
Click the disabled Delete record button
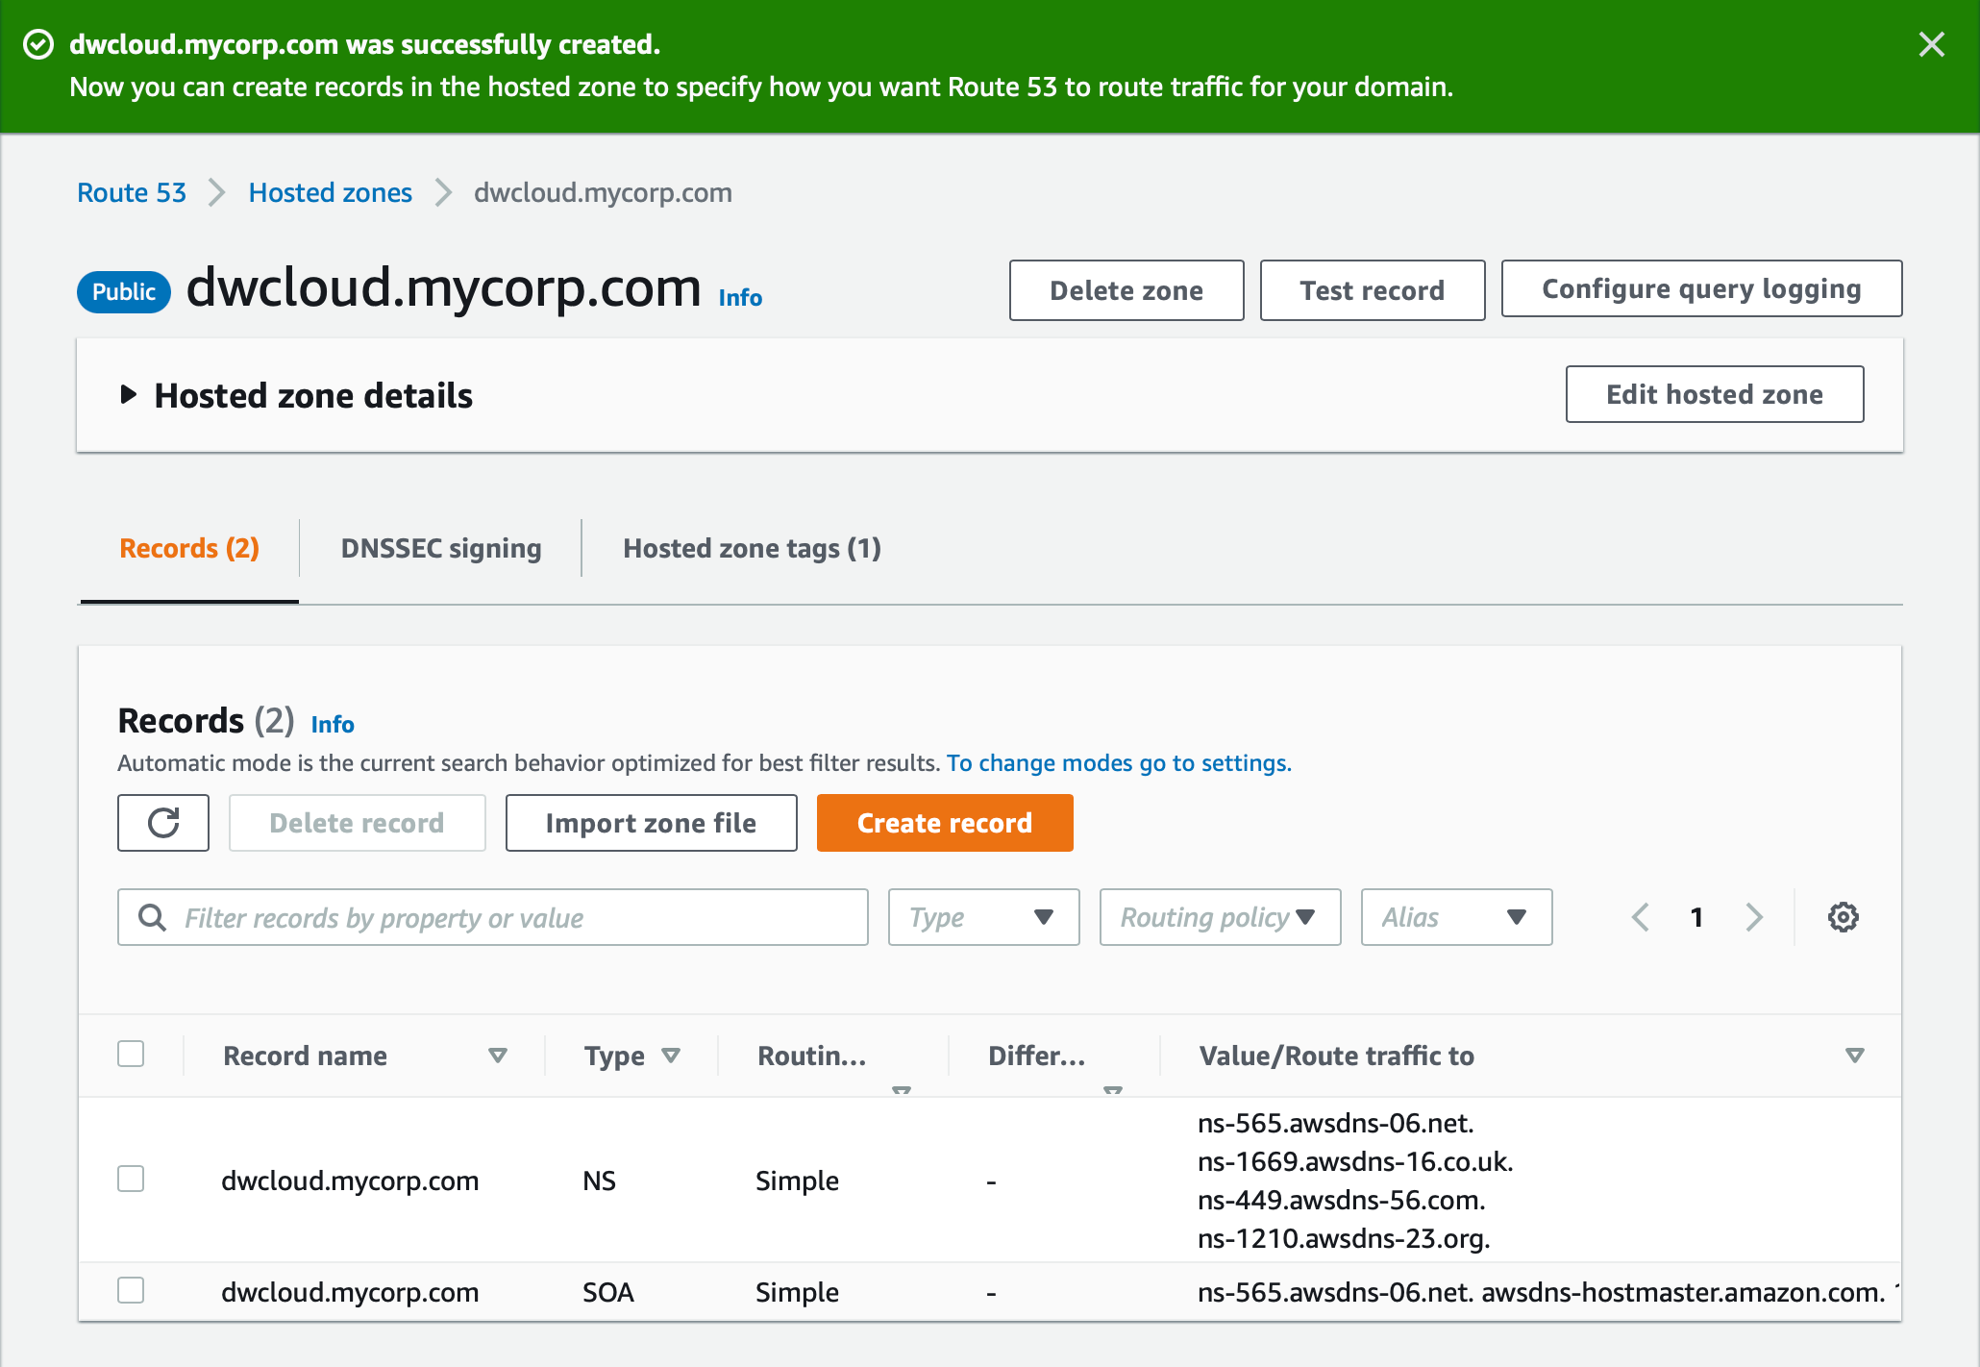(x=357, y=823)
